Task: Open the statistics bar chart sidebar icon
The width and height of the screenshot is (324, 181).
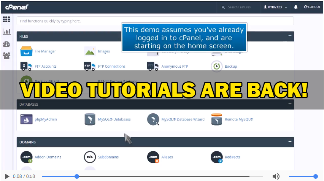Action: (x=6, y=32)
